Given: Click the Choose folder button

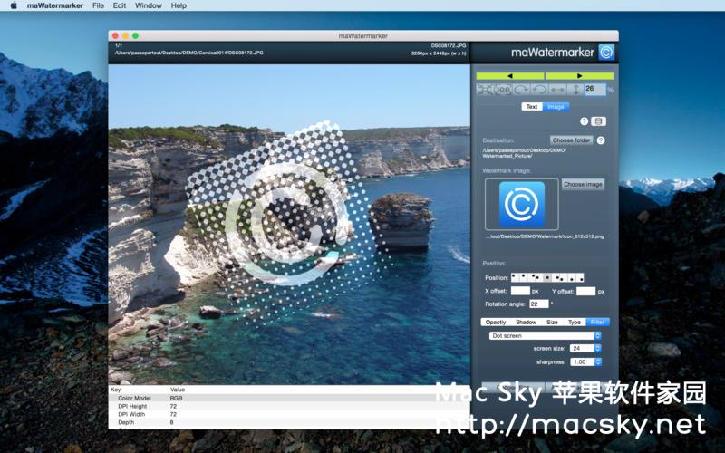Looking at the screenshot, I should (x=572, y=140).
